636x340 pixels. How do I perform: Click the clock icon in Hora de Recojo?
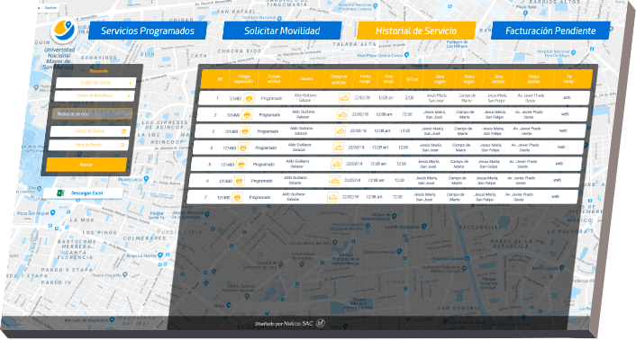tap(123, 145)
